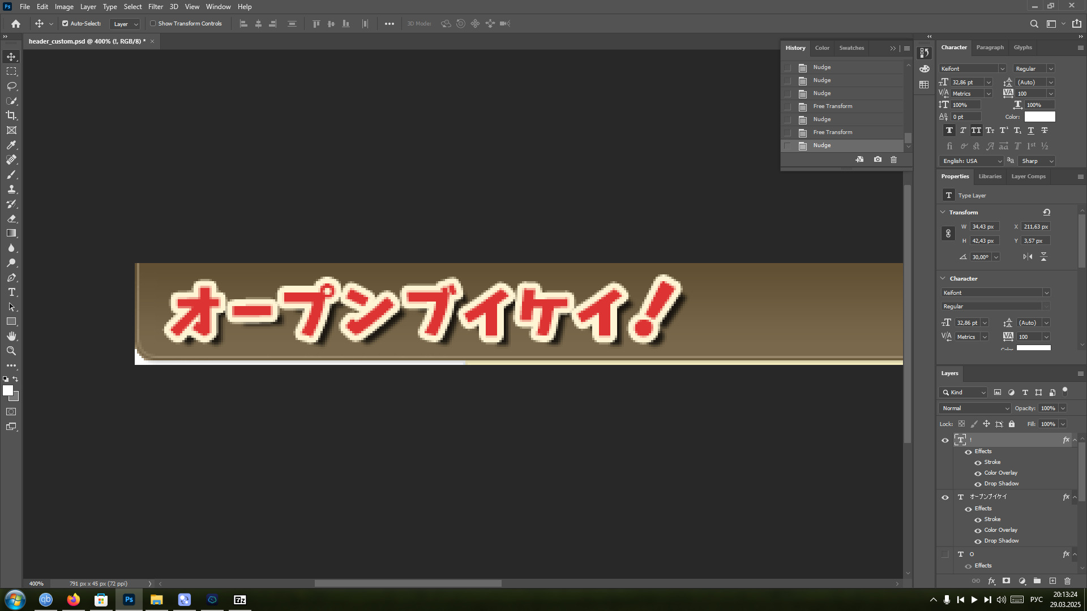Select the Clone Stamp tool

pyautogui.click(x=11, y=189)
